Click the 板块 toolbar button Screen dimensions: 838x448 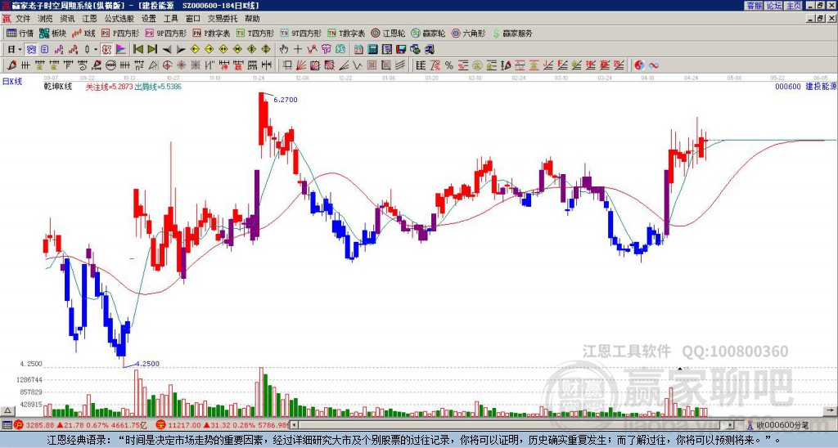coord(53,33)
